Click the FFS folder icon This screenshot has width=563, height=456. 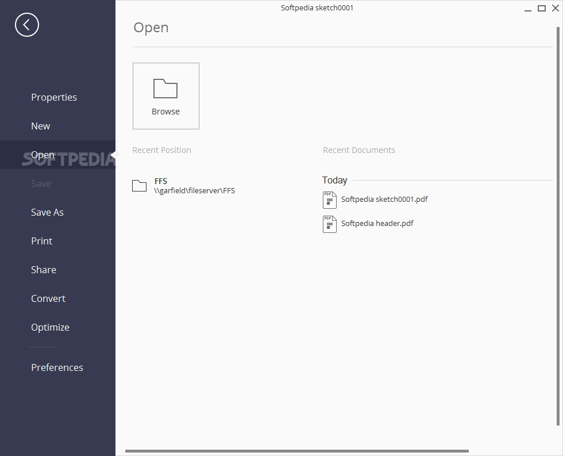[139, 185]
